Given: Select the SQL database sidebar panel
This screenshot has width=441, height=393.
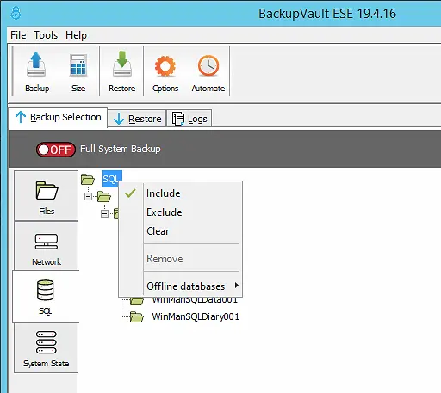Looking at the screenshot, I should point(46,297).
